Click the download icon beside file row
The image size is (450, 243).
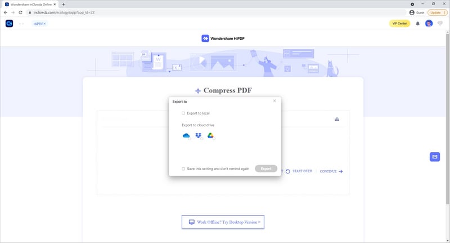coord(337,119)
